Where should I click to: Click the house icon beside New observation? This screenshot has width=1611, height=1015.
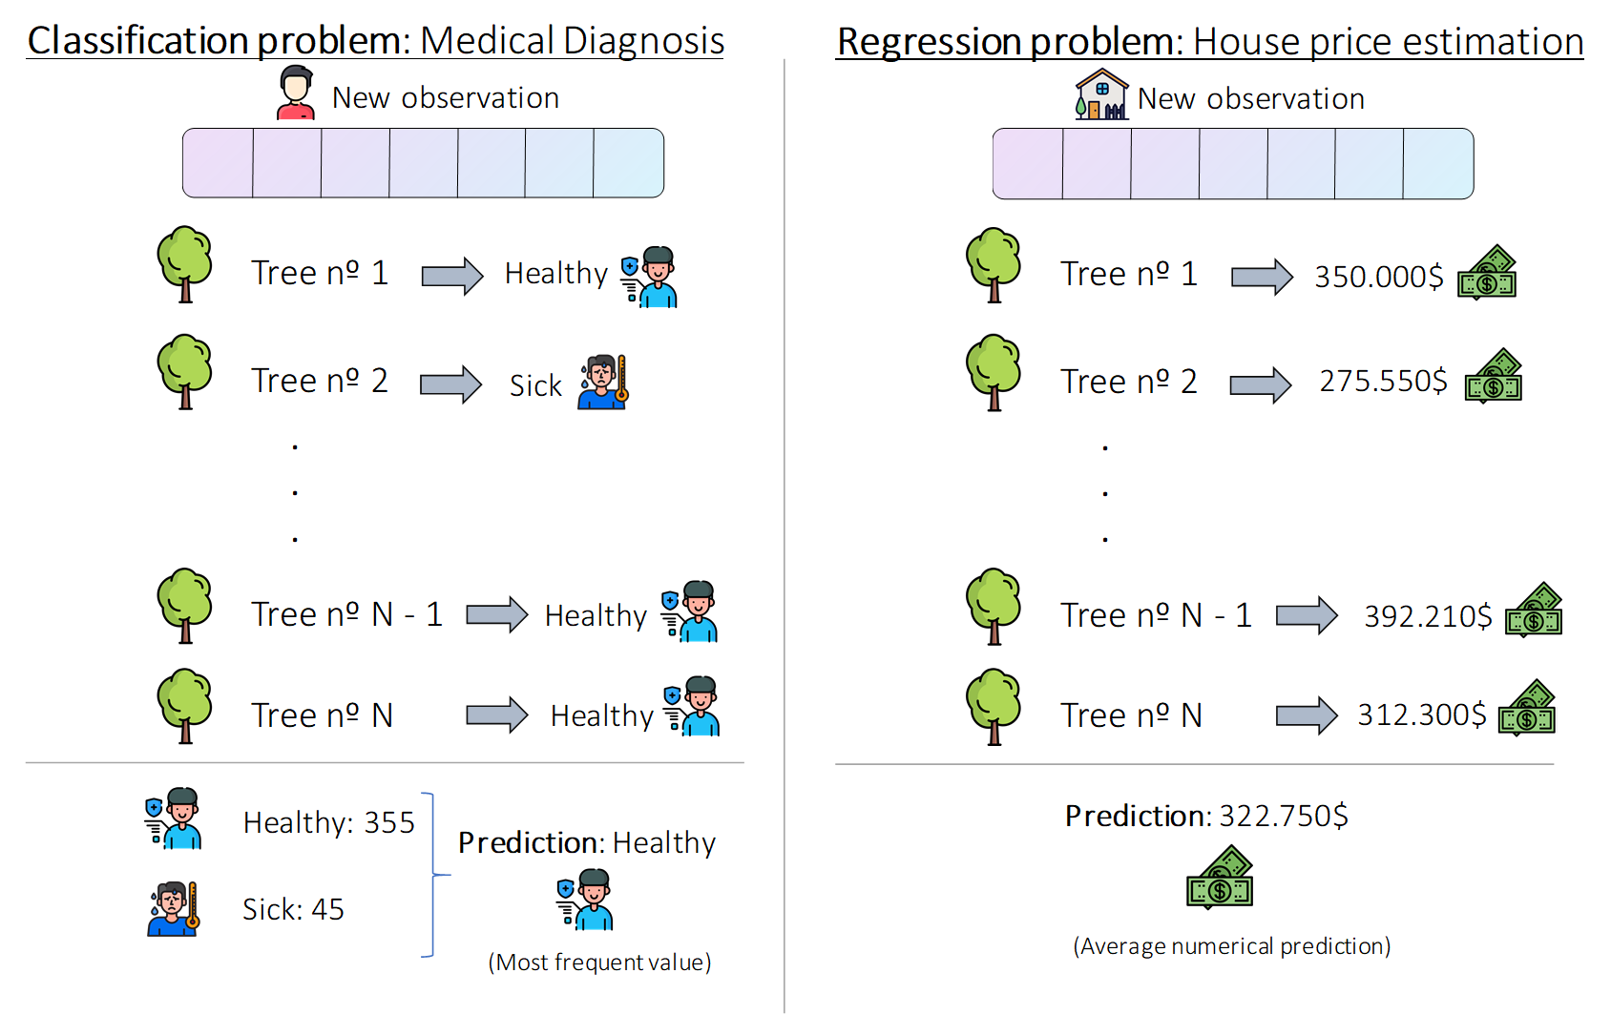tap(1101, 94)
